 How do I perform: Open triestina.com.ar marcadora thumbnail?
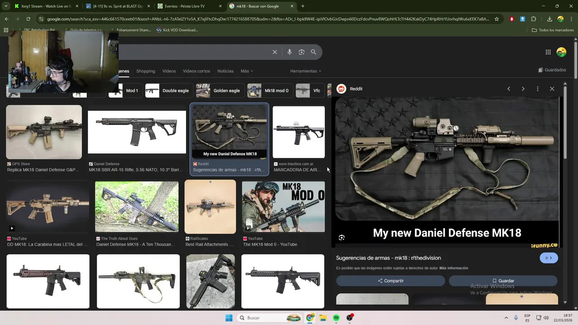(x=298, y=132)
